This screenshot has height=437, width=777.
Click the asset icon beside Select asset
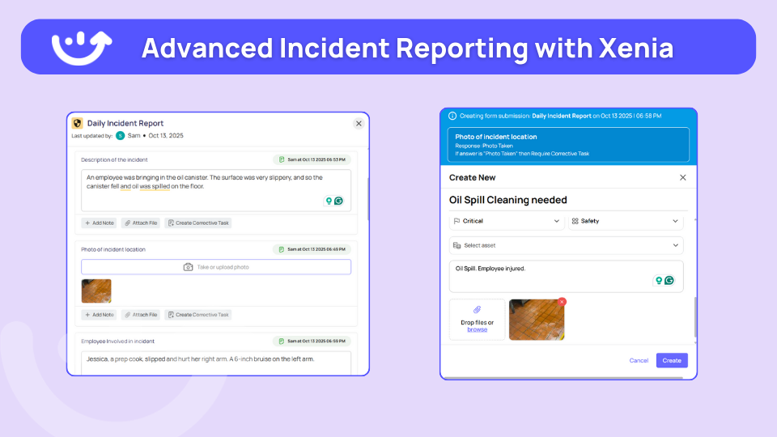point(456,245)
